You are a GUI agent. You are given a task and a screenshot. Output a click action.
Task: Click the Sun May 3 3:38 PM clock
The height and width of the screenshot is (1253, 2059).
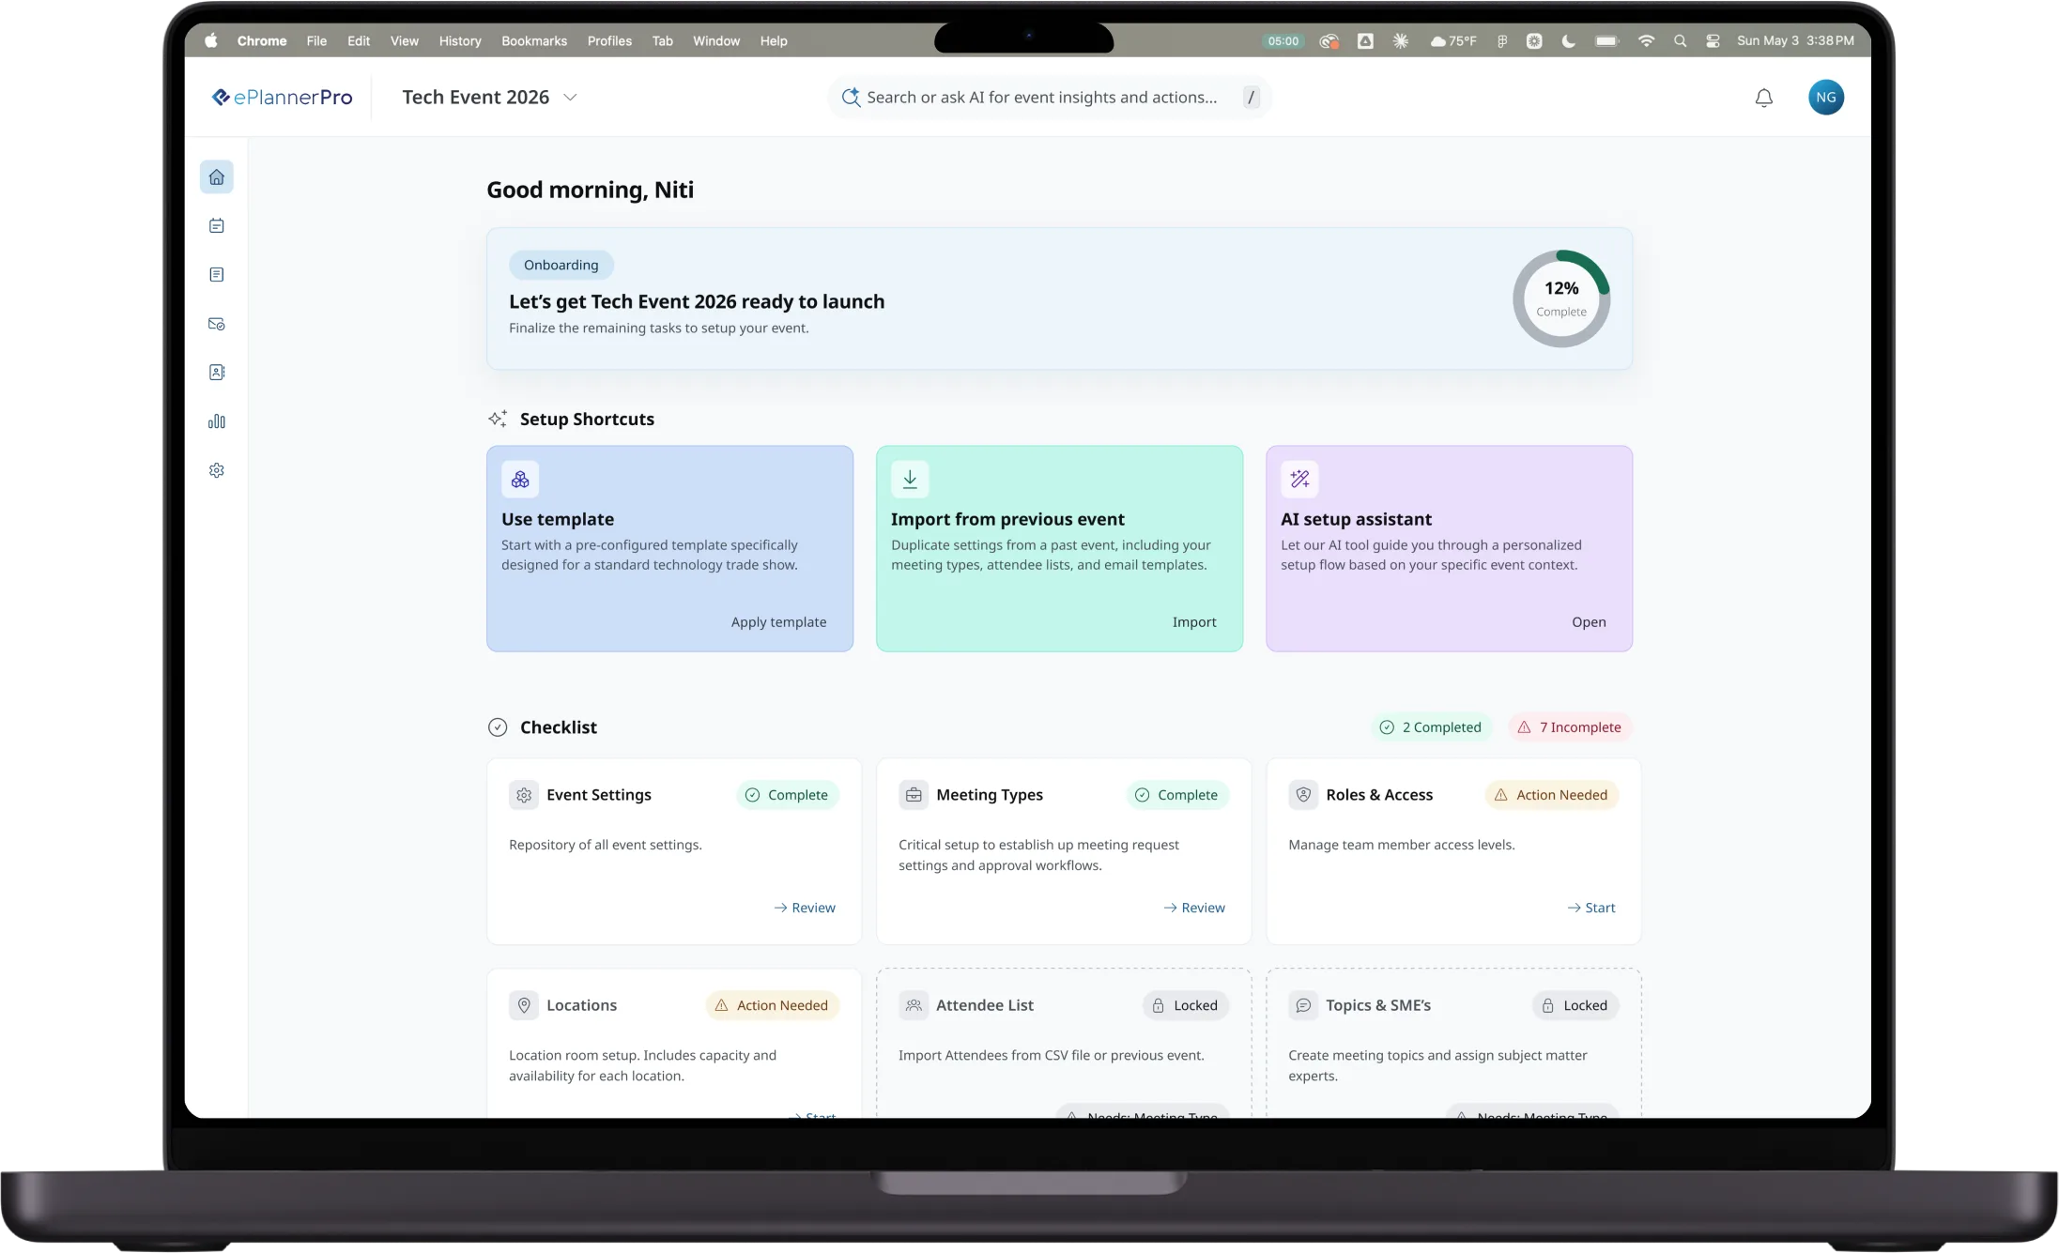point(1795,41)
